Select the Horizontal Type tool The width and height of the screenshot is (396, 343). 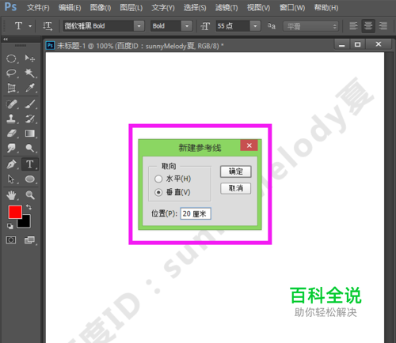[x=30, y=164]
